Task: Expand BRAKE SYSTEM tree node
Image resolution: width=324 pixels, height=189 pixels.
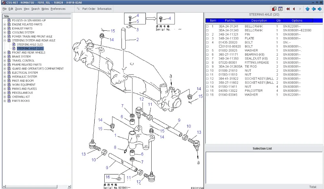Action: tap(5, 57)
